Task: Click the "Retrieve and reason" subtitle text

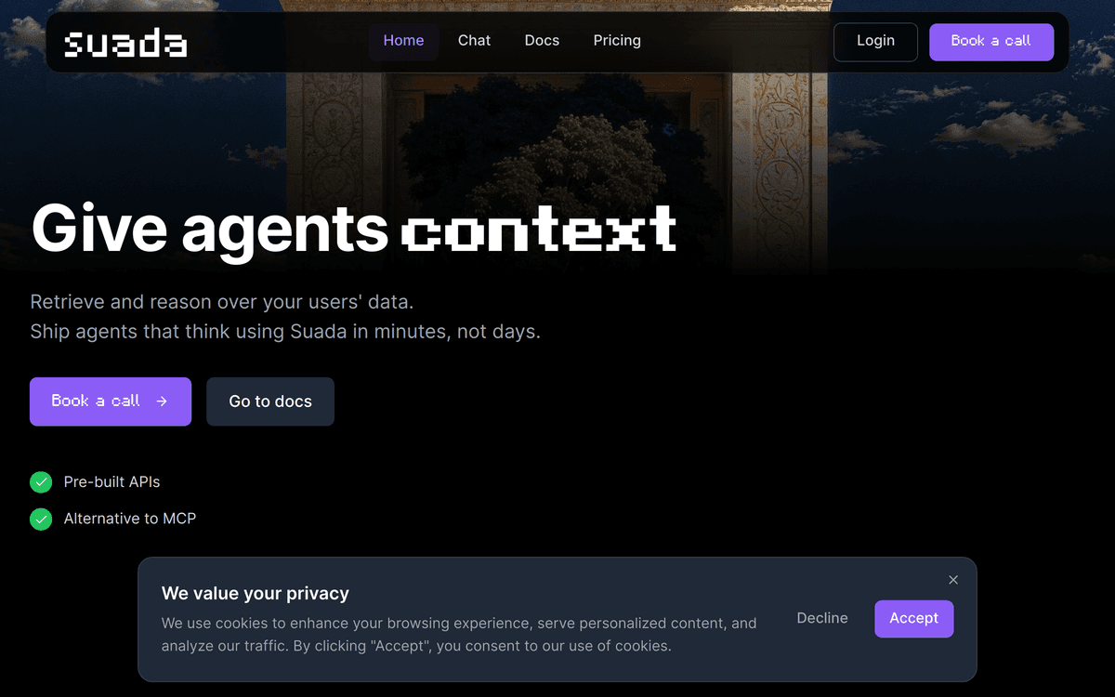Action: coord(221,302)
